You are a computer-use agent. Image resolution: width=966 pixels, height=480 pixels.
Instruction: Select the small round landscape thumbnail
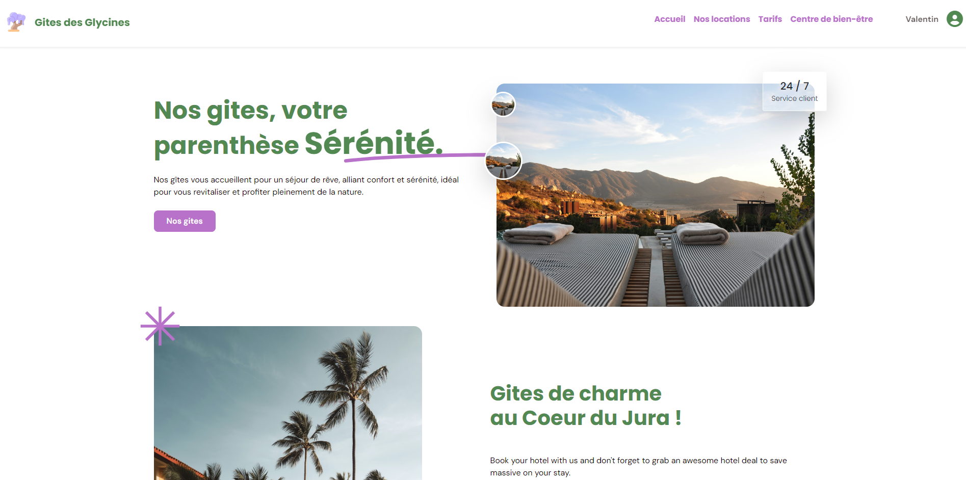tap(503, 104)
